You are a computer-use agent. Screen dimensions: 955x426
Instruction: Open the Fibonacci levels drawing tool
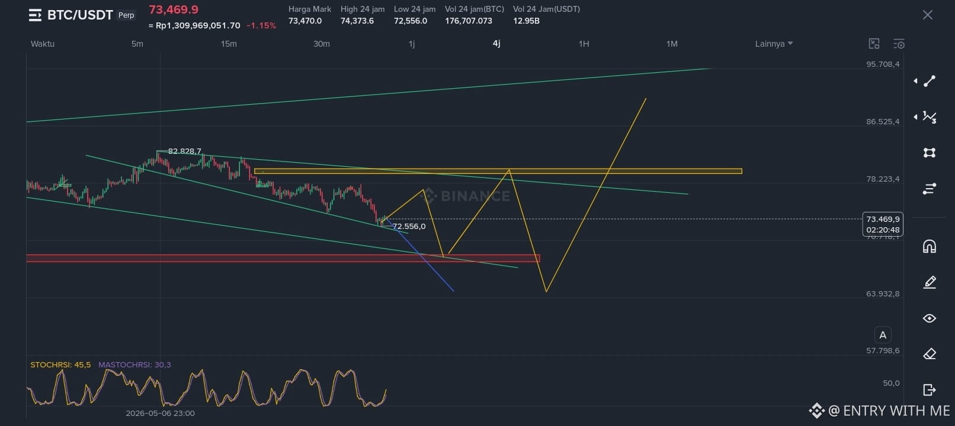click(930, 188)
